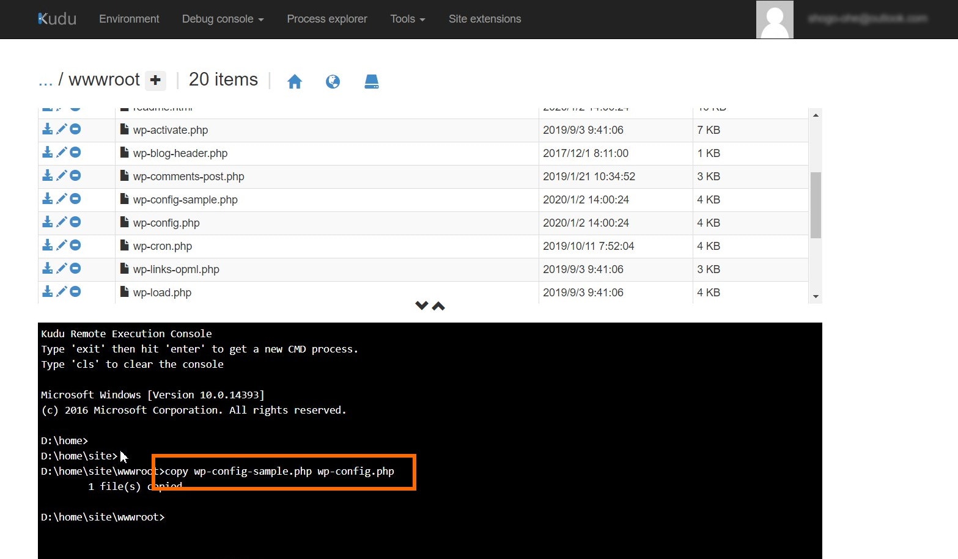The width and height of the screenshot is (958, 559).
Task: Click the Kudu logo
Action: point(56,19)
